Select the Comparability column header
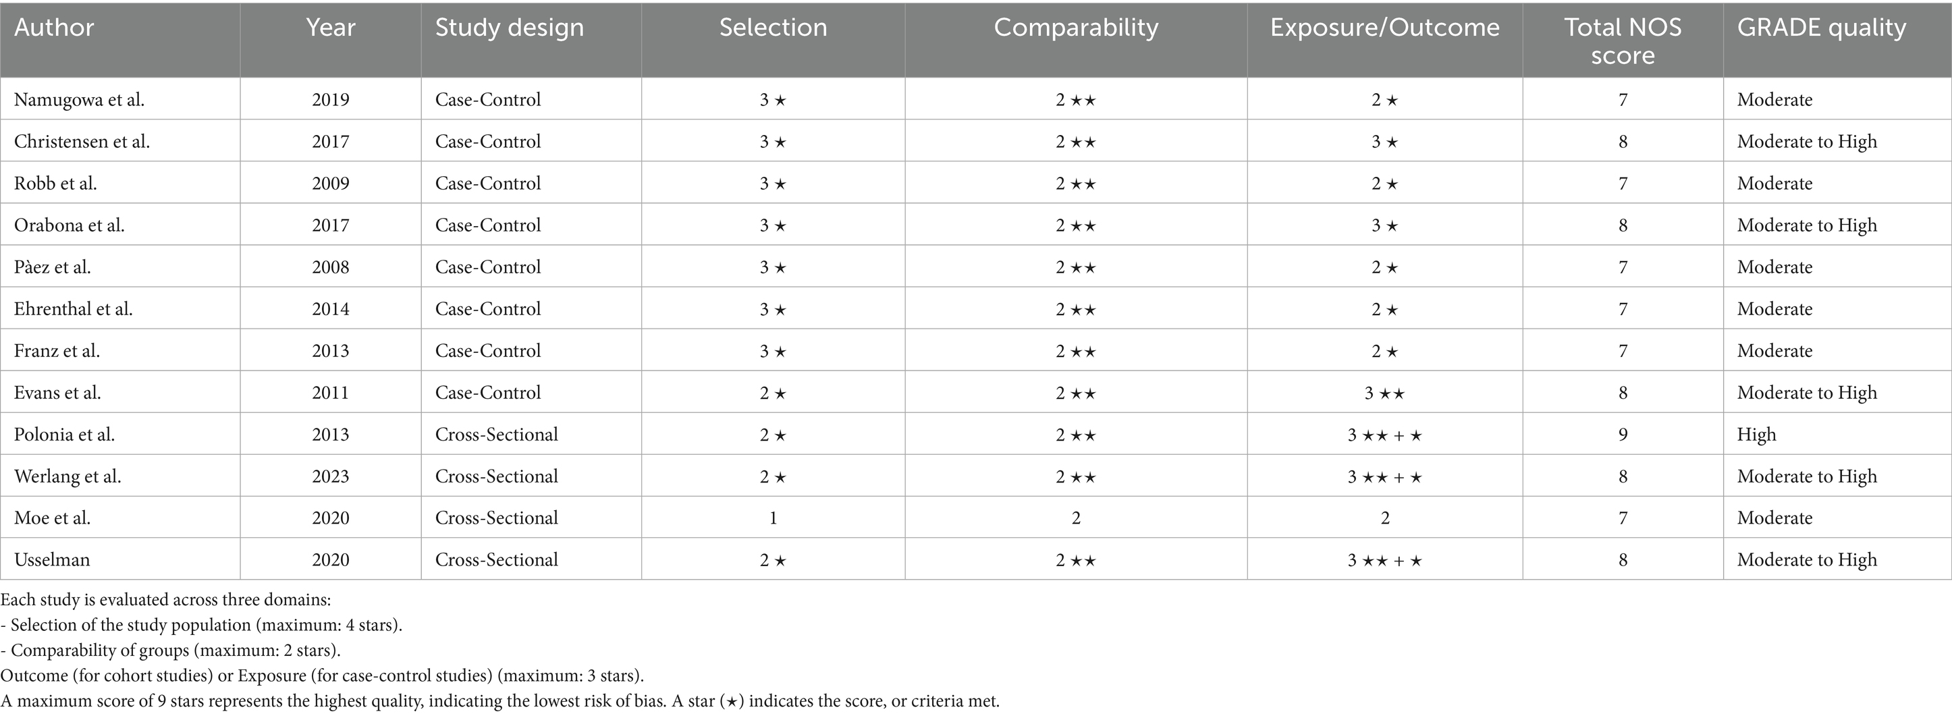The image size is (1952, 718). click(x=1076, y=28)
